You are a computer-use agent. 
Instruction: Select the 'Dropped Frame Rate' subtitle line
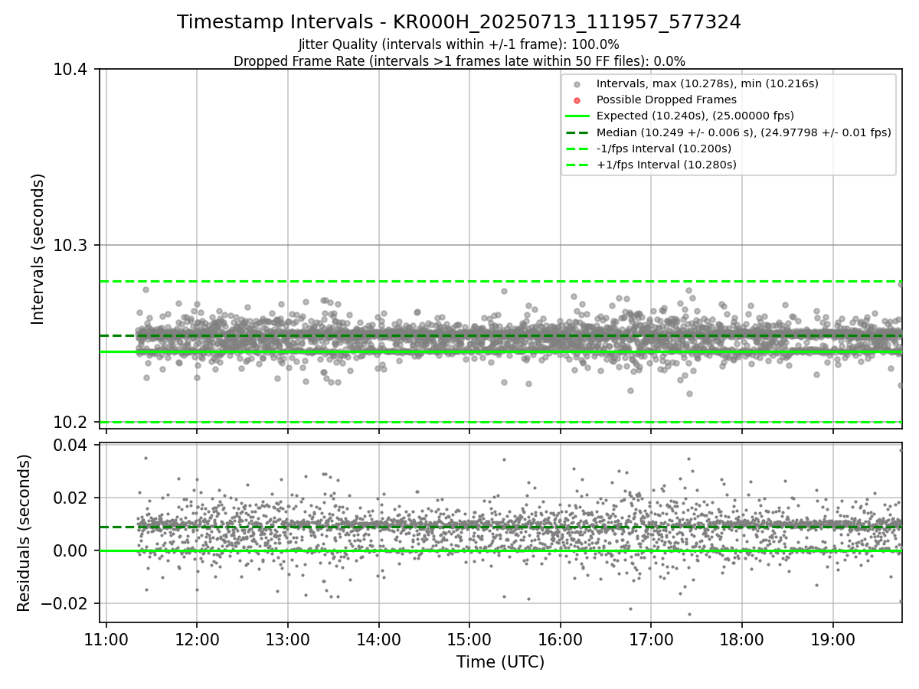(x=459, y=61)
